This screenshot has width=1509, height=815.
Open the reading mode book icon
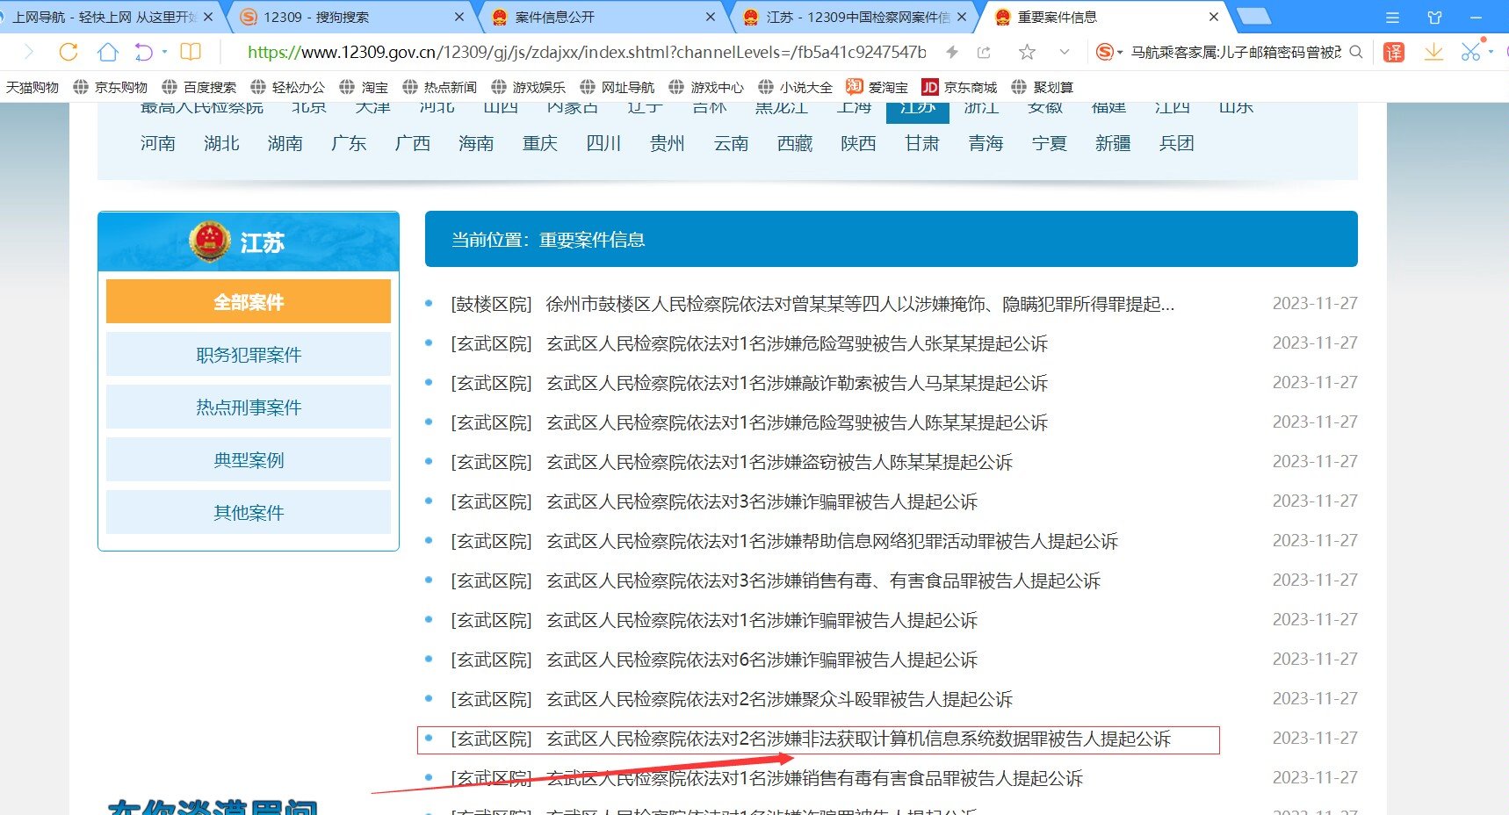[191, 52]
